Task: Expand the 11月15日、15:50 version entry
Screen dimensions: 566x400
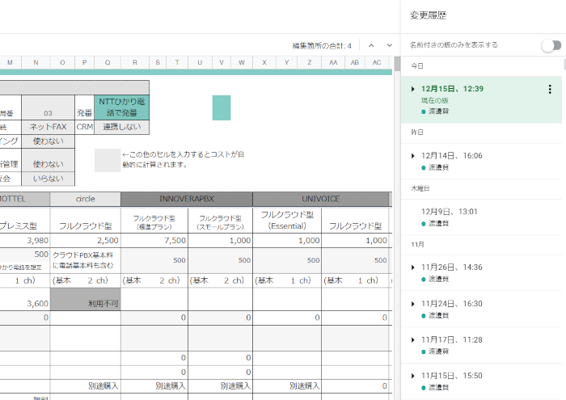Action: [413, 376]
